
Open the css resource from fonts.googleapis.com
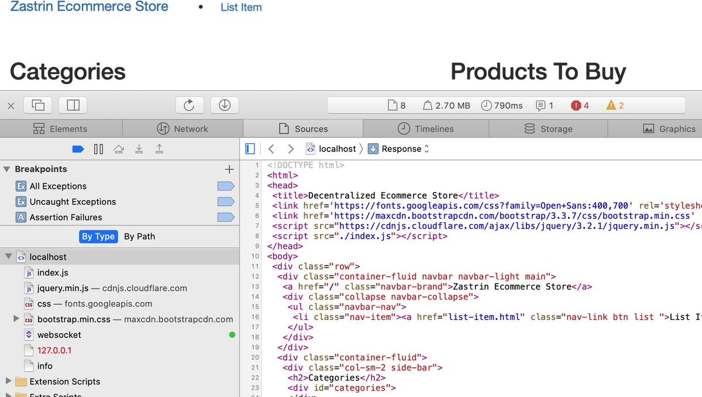[119, 303]
